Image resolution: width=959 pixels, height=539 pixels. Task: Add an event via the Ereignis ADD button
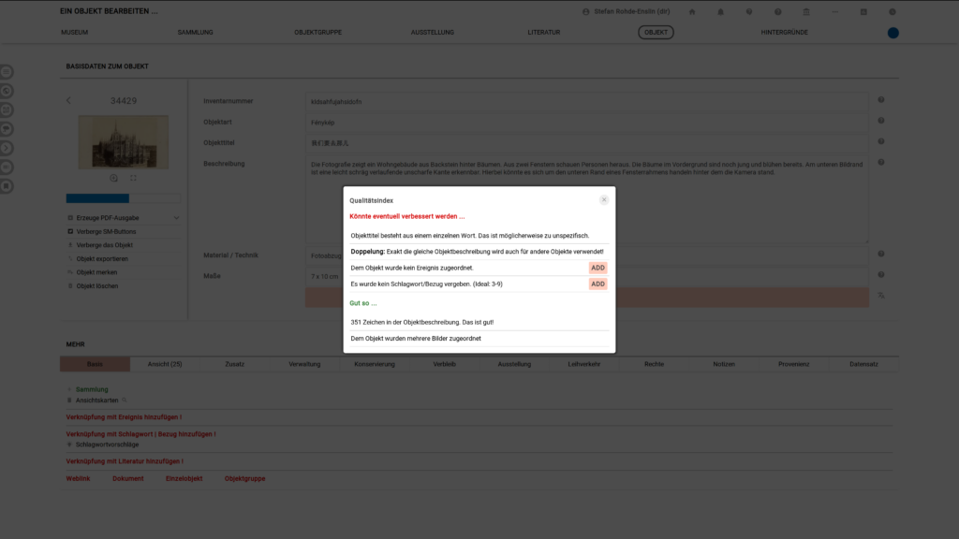[x=598, y=268]
